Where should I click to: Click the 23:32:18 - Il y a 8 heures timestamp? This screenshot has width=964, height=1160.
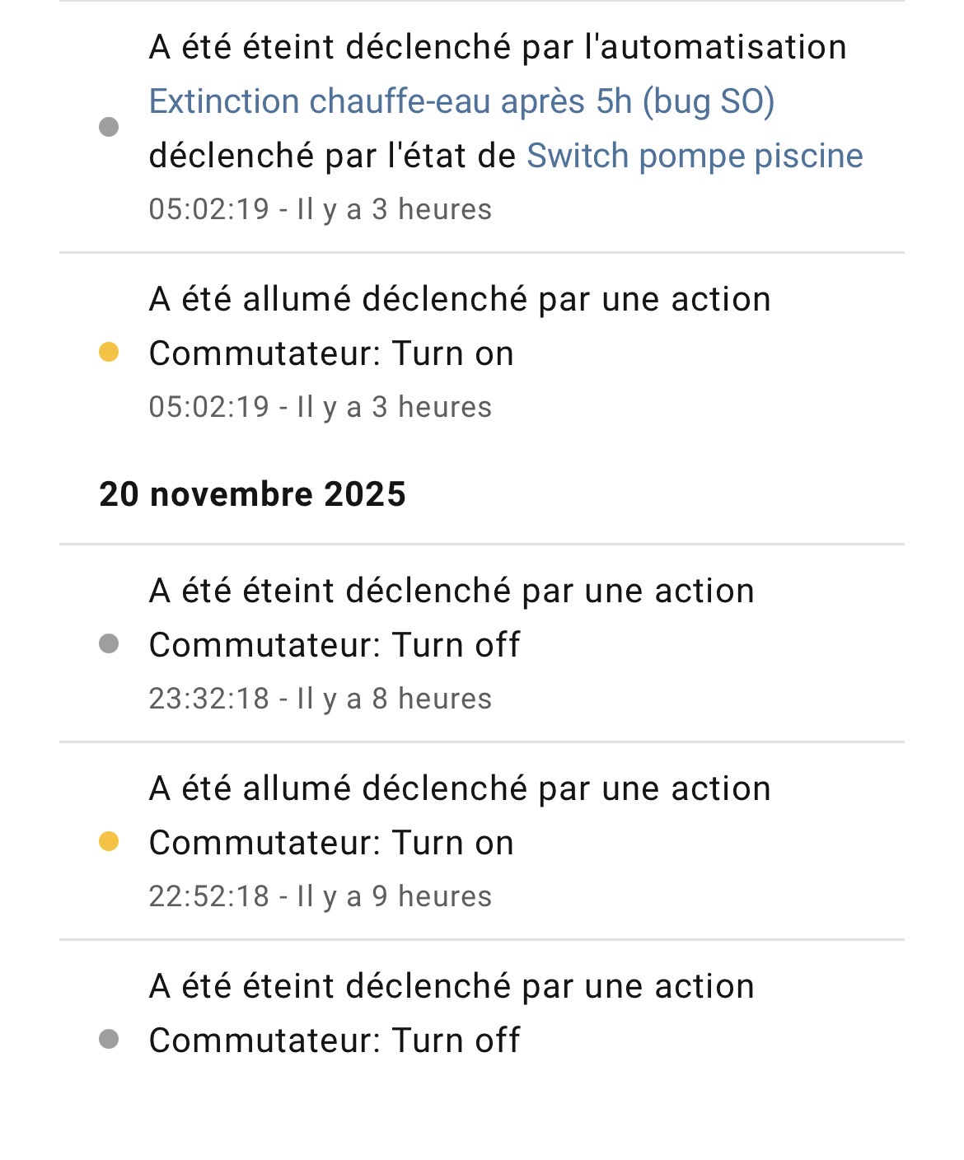[x=320, y=699]
